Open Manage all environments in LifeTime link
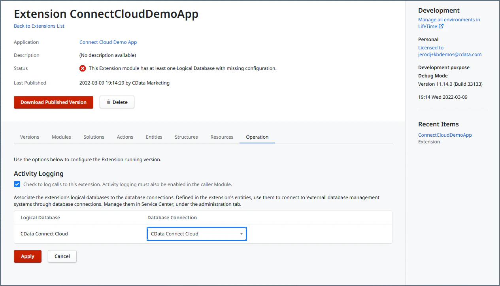The width and height of the screenshot is (500, 286). click(x=449, y=23)
